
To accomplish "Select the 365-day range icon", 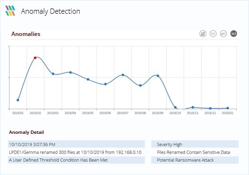I will tap(234, 34).
